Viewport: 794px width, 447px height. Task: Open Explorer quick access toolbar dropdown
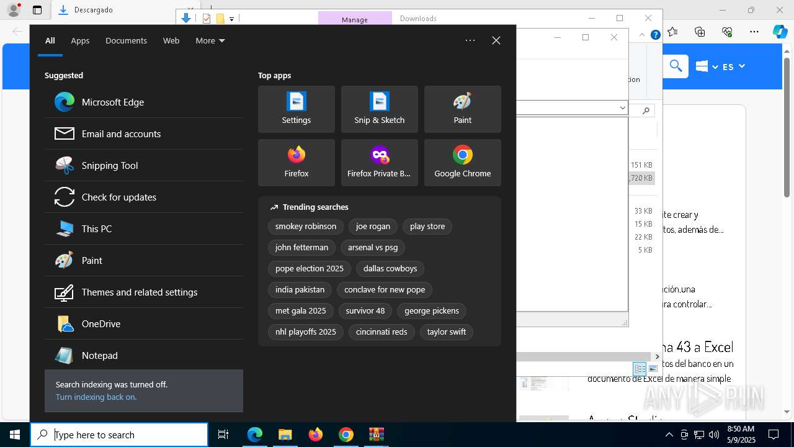pos(231,19)
